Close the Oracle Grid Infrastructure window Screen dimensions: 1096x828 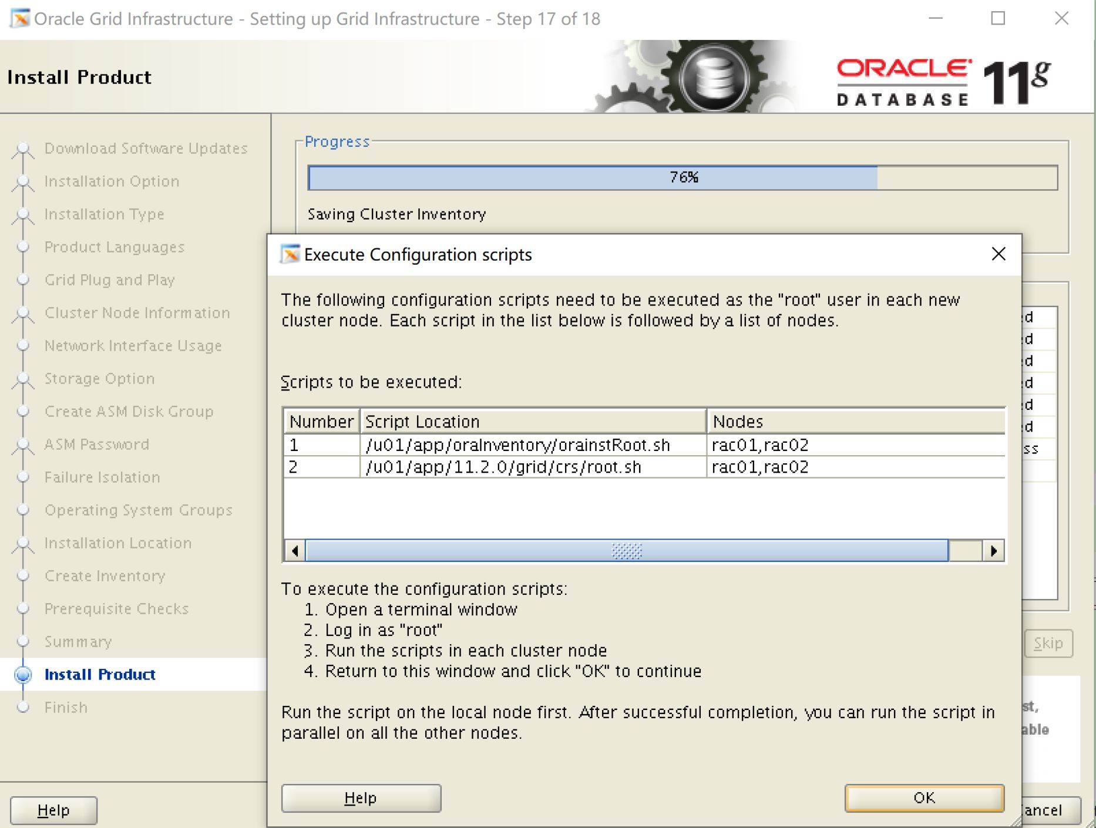tap(1061, 19)
